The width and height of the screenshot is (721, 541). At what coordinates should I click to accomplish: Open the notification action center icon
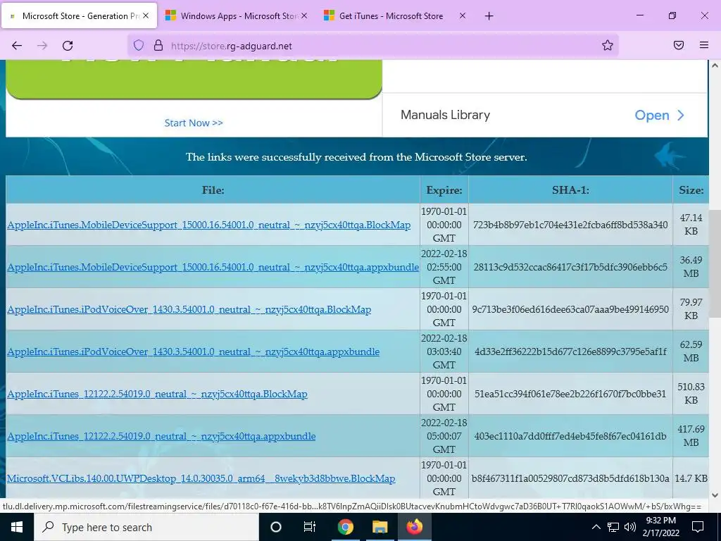[x=698, y=527]
